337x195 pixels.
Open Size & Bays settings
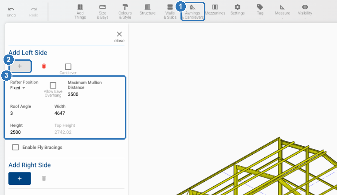(x=102, y=12)
